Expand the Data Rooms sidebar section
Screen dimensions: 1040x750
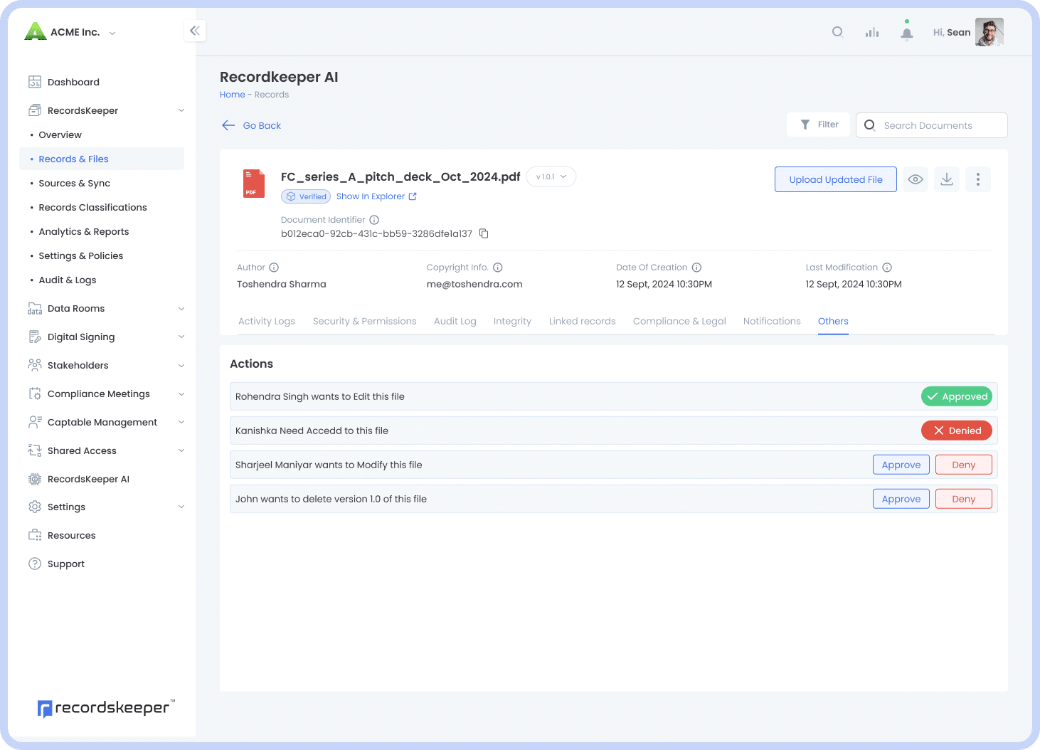181,309
